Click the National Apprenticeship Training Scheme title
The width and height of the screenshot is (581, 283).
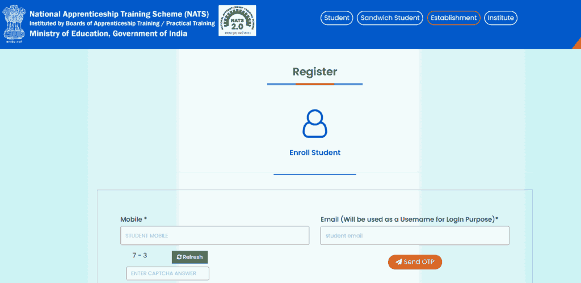pyautogui.click(x=119, y=13)
